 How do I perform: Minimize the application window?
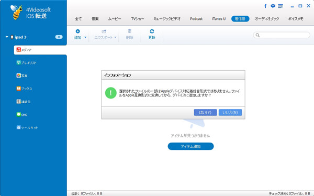(292, 6)
